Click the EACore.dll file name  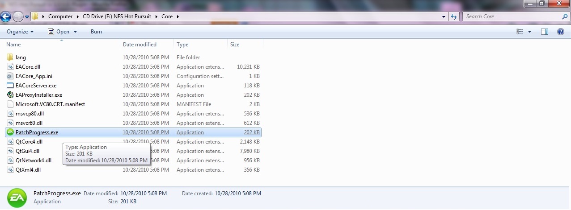(28, 67)
